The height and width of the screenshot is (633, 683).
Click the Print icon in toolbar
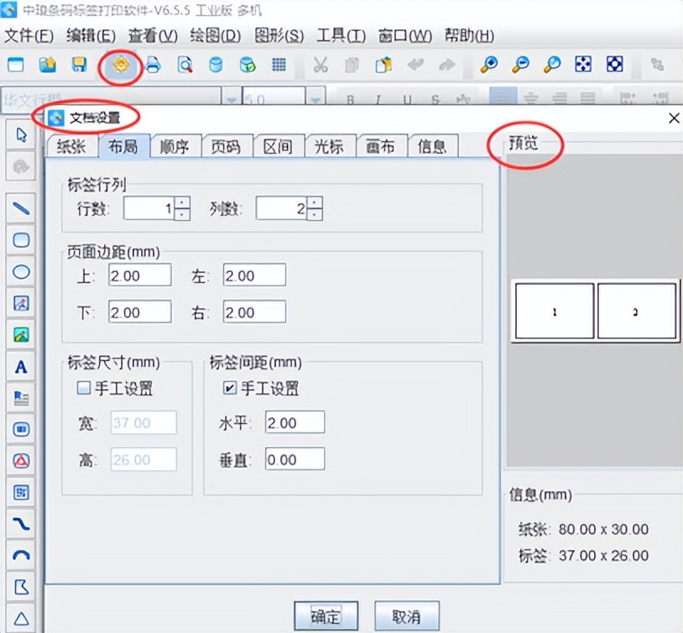coord(154,65)
